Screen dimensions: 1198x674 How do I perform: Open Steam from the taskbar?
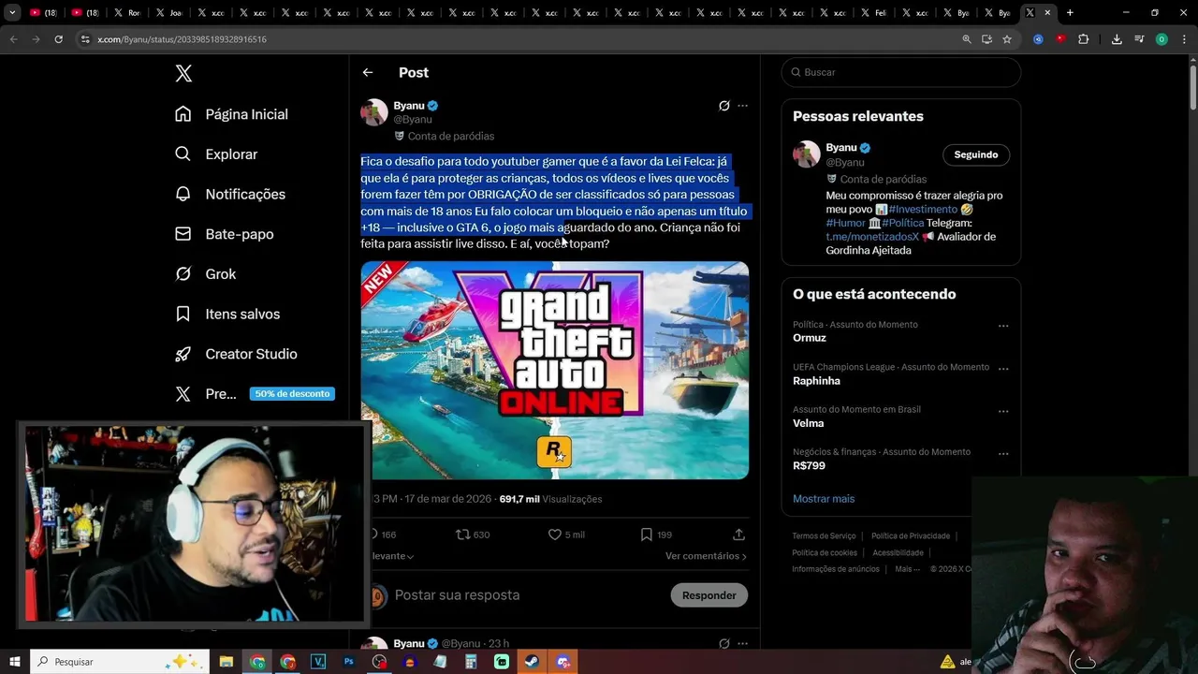533,662
